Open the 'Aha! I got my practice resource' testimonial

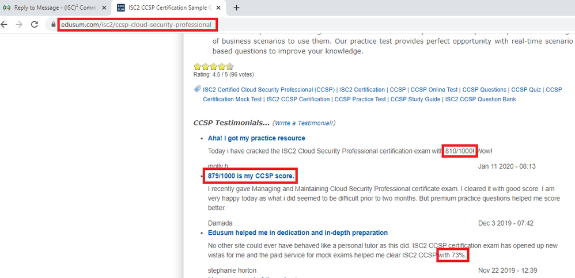tap(256, 138)
